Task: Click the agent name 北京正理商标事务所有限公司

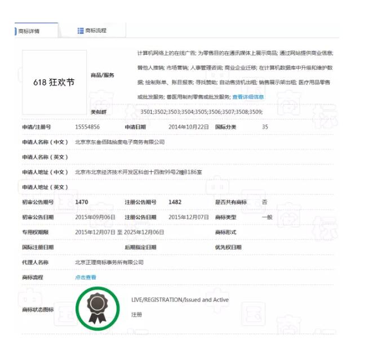Action: pyautogui.click(x=109, y=262)
